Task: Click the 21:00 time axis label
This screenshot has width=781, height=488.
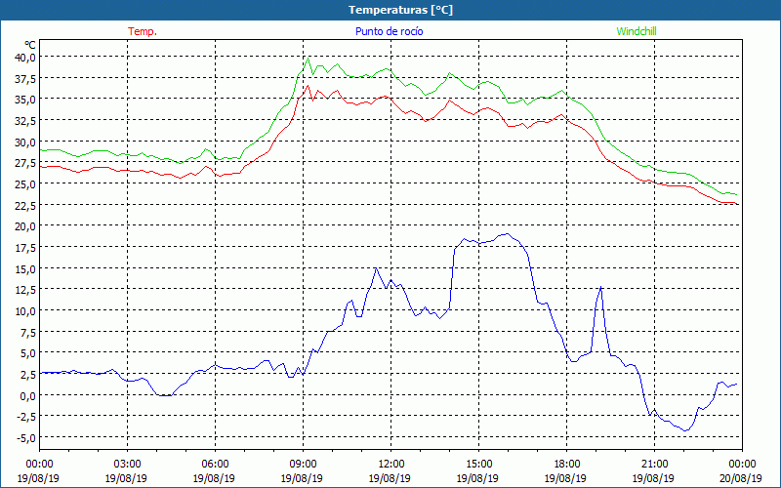Action: (654, 465)
